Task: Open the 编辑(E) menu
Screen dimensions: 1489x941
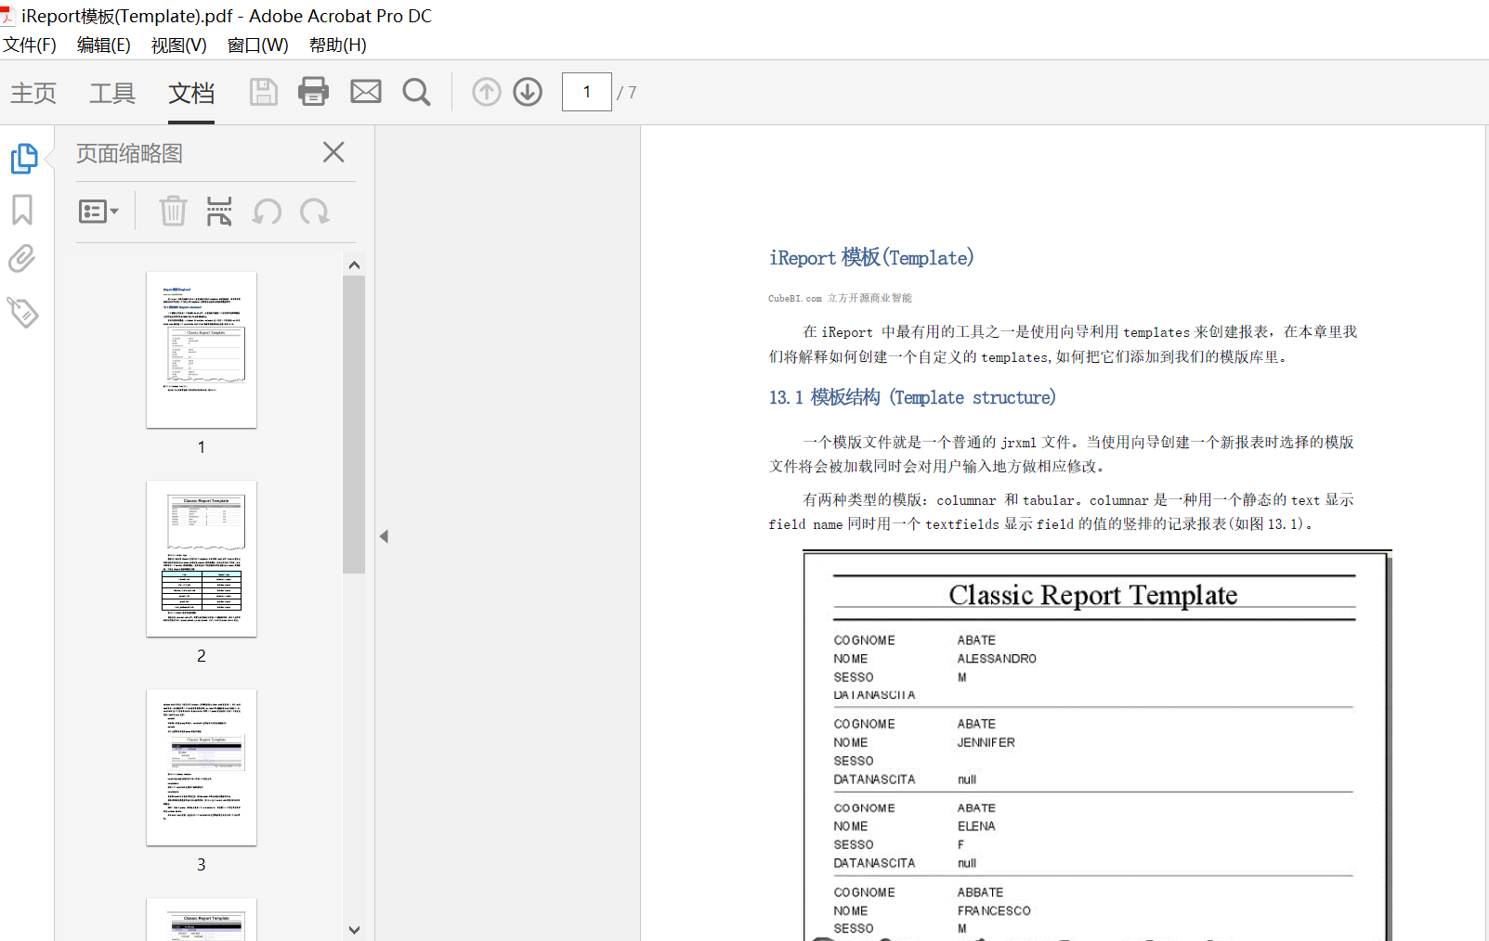Action: (103, 45)
